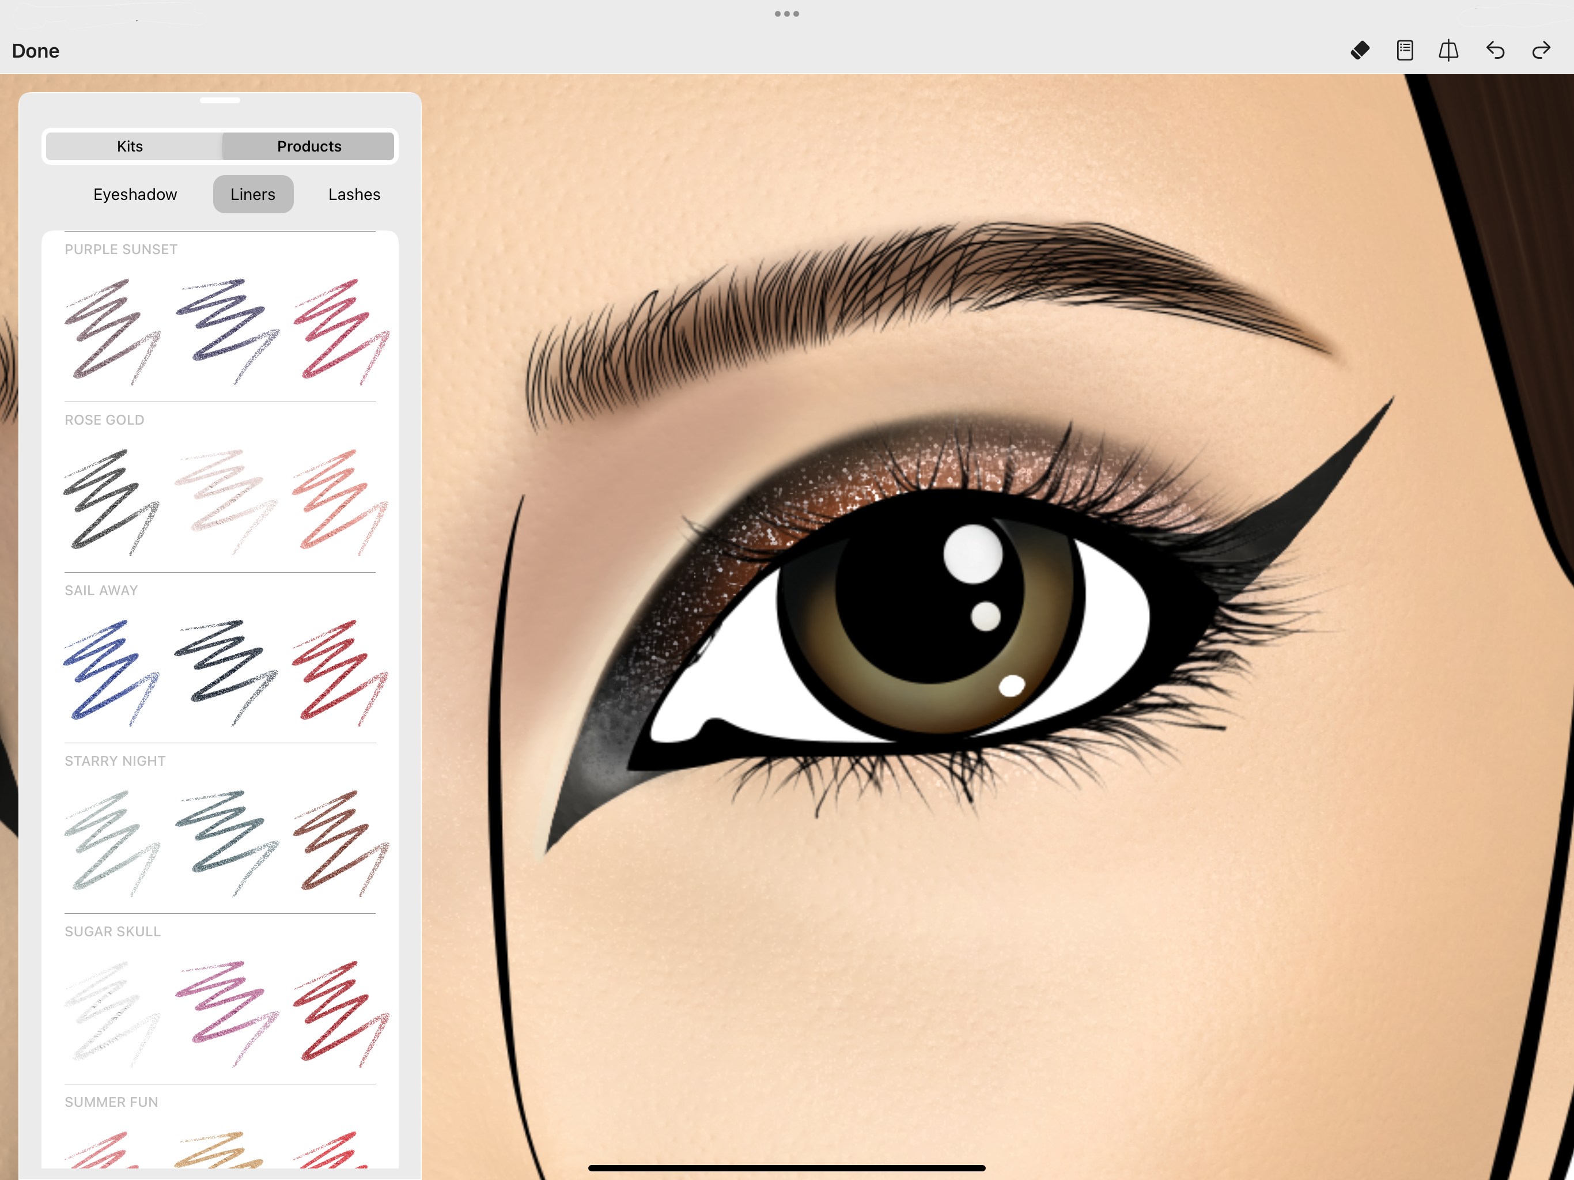
Task: Choose the brown Starry Night liner
Action: tap(341, 842)
